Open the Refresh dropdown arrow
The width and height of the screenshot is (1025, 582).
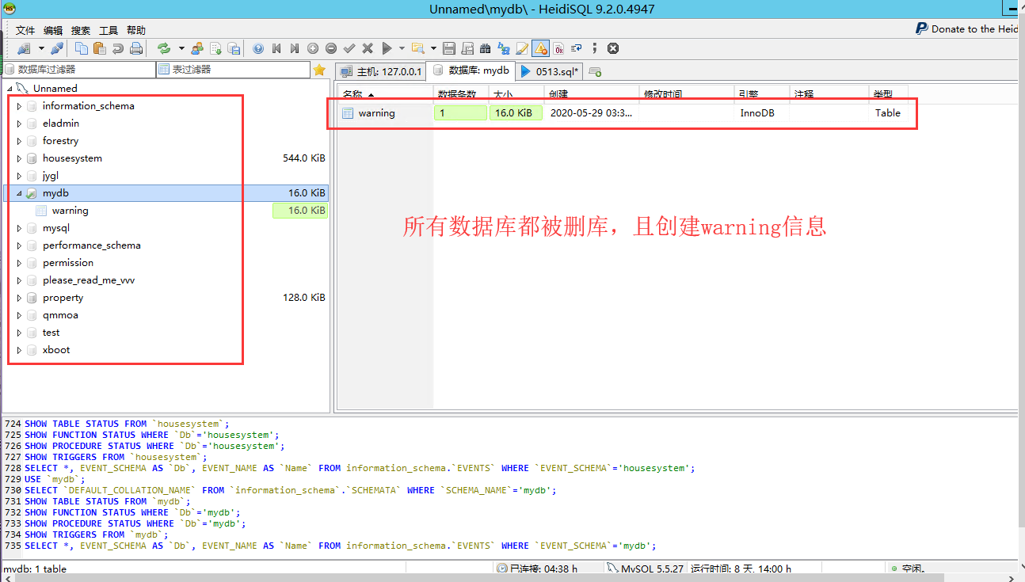coord(181,48)
